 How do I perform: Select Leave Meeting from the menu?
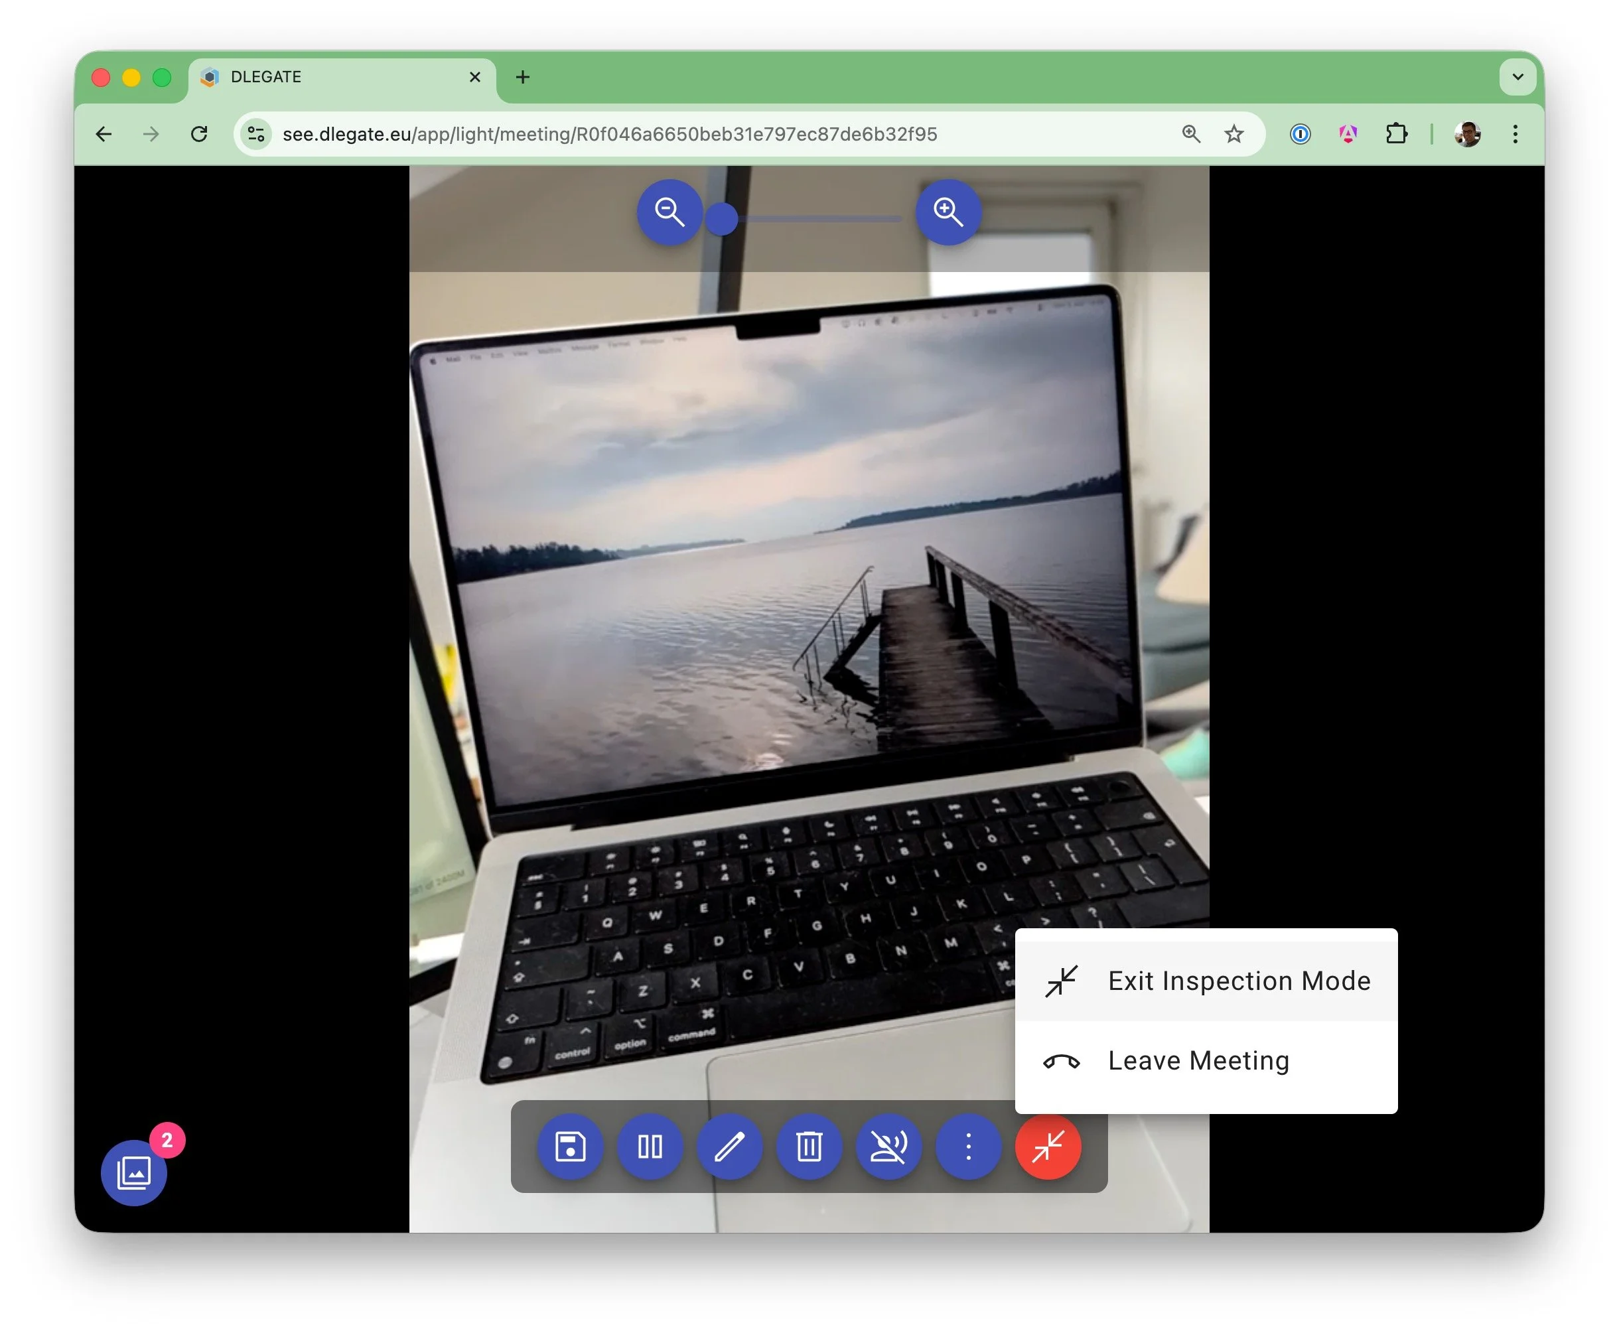coord(1206,1061)
